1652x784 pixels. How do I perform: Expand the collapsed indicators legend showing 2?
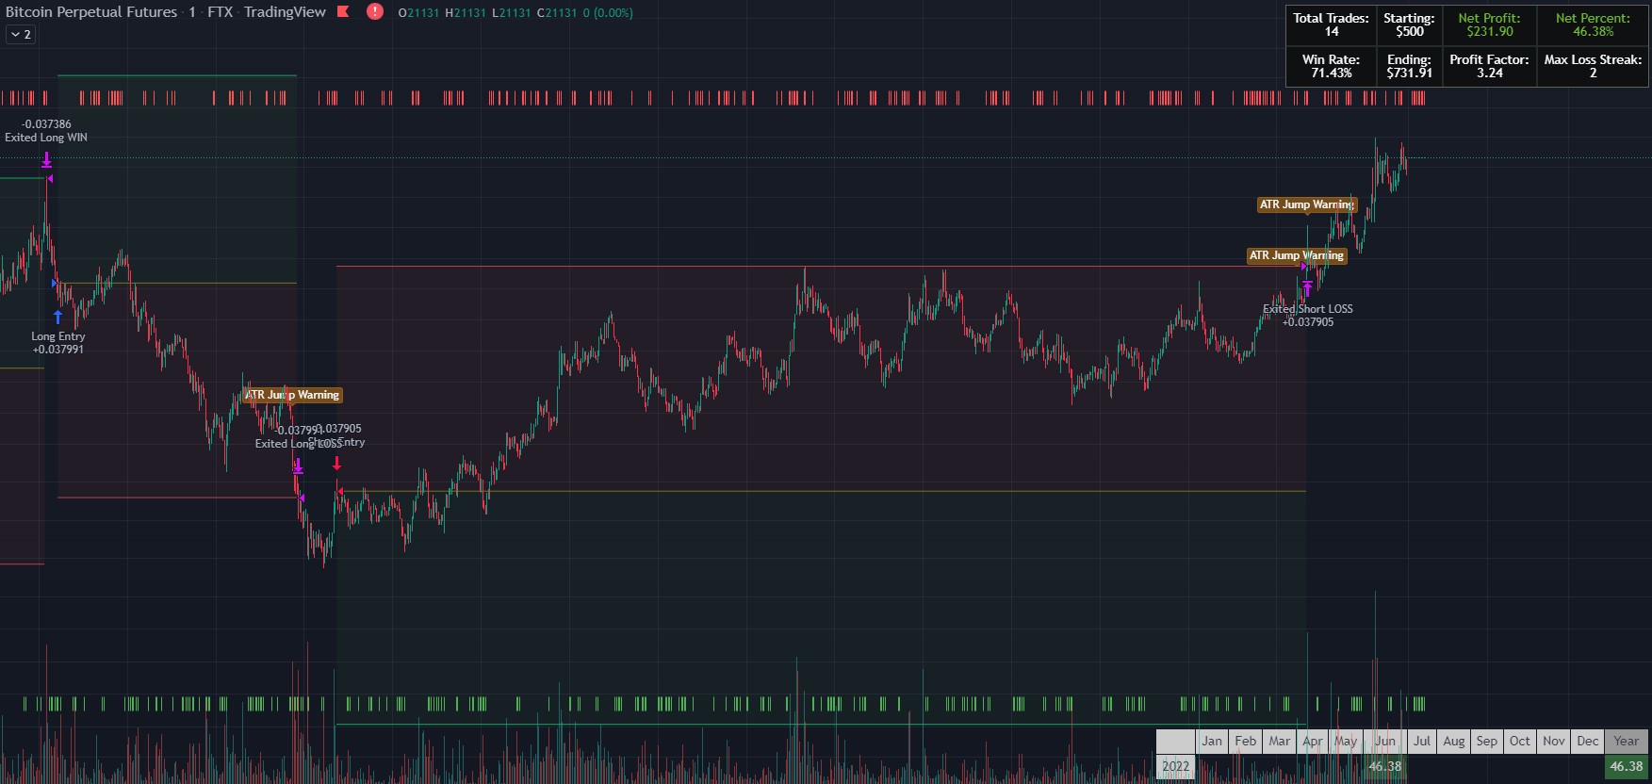coord(21,35)
